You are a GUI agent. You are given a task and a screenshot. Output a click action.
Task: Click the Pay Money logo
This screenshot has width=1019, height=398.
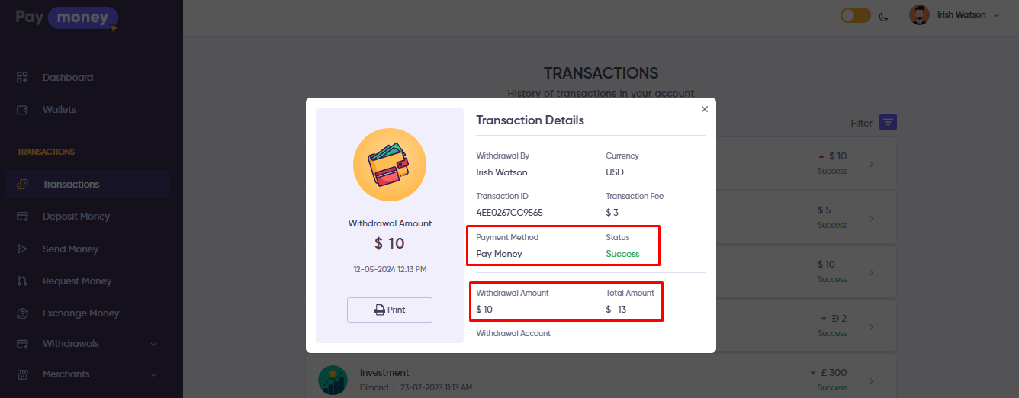(x=67, y=18)
